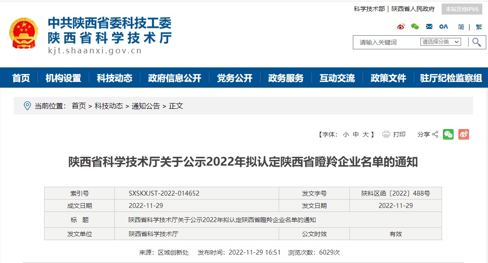Open the 政府信息公开 navigation menu
This screenshot has height=263, width=488.
pos(174,78)
